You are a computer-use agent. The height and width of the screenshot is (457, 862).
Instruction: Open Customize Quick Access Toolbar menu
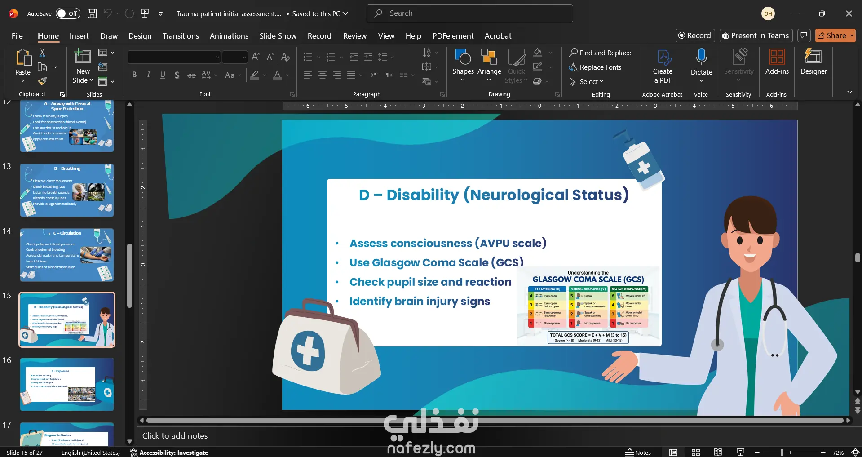click(x=160, y=14)
